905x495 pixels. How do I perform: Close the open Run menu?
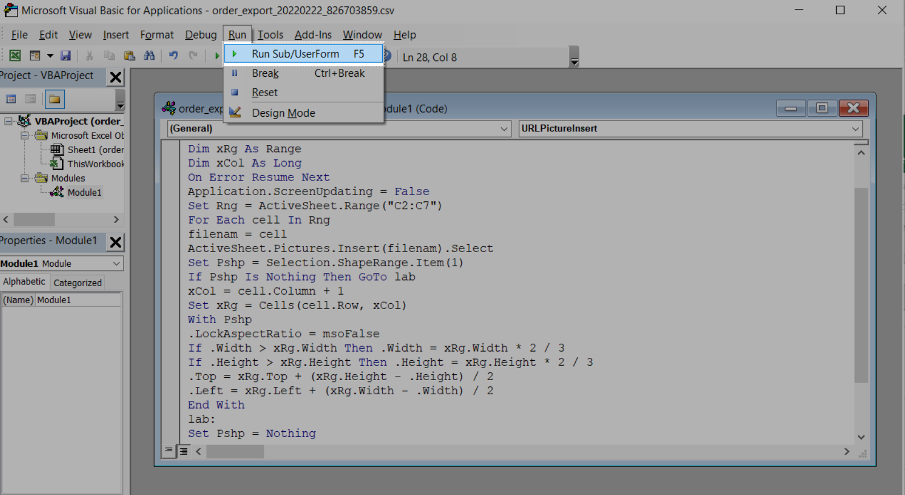pyautogui.click(x=237, y=35)
